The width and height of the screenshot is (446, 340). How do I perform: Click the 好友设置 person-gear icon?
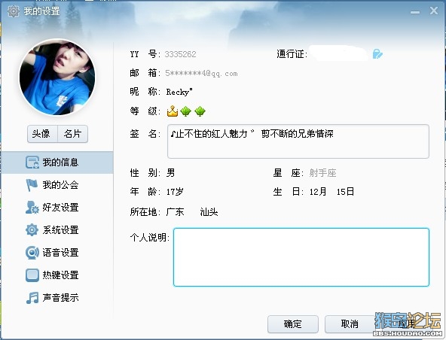pos(32,208)
